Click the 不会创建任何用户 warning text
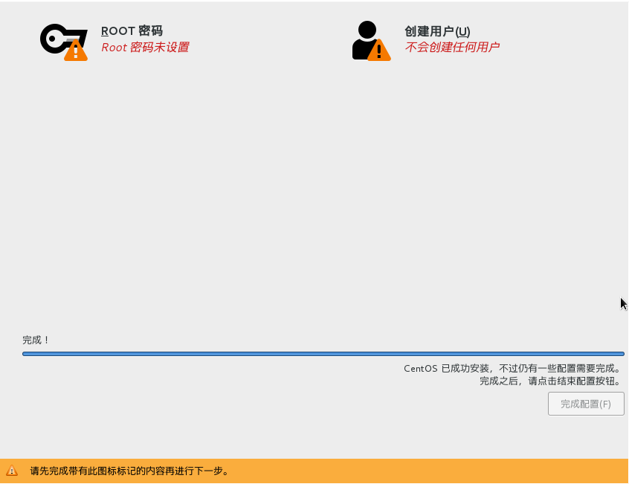Image resolution: width=629 pixels, height=484 pixels. point(452,47)
